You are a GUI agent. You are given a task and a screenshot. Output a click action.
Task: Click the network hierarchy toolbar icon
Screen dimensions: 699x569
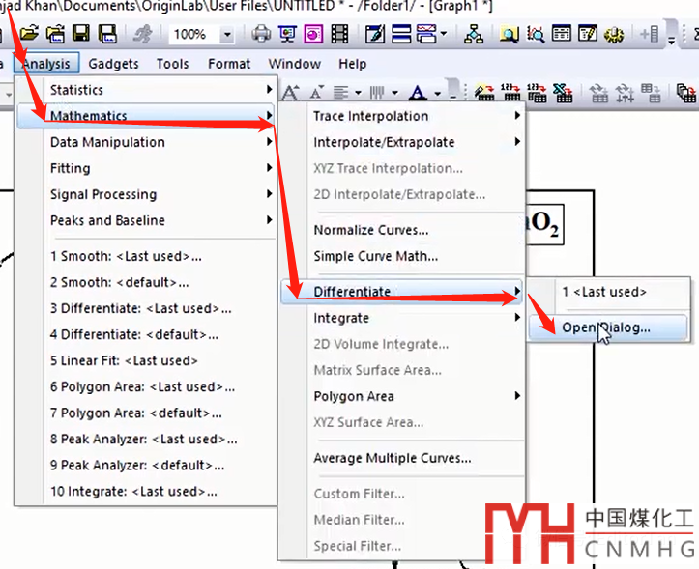[474, 34]
